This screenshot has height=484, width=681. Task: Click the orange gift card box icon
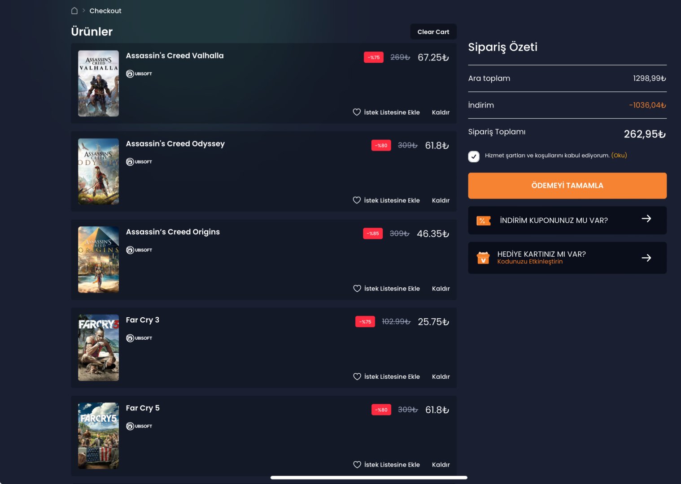point(483,258)
